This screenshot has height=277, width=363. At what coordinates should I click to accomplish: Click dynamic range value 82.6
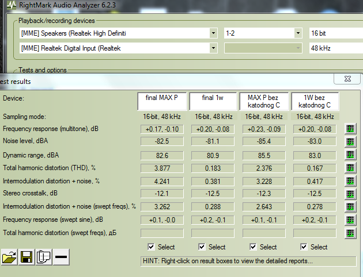(162, 156)
